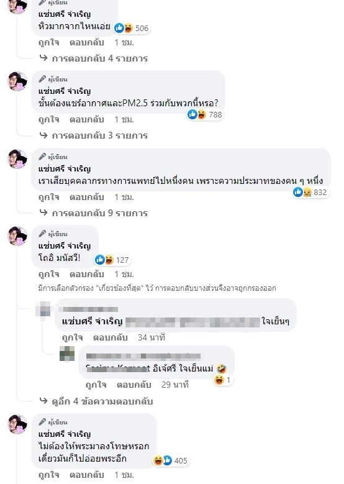
Task: Like the PM2.5 comment with ถูกใจ
Action: coord(49,119)
